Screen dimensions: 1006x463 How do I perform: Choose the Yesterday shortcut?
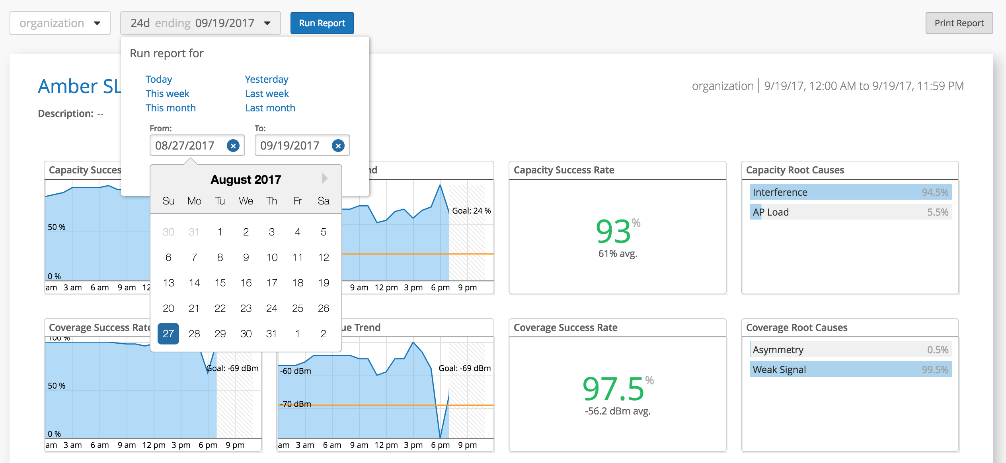(267, 79)
